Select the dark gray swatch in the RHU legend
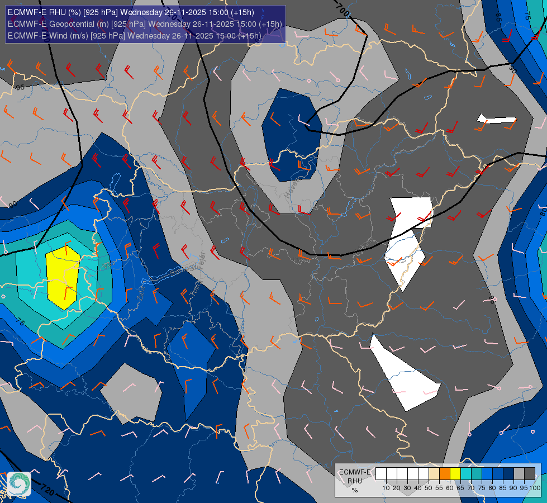The image size is (547, 503). 530,474
